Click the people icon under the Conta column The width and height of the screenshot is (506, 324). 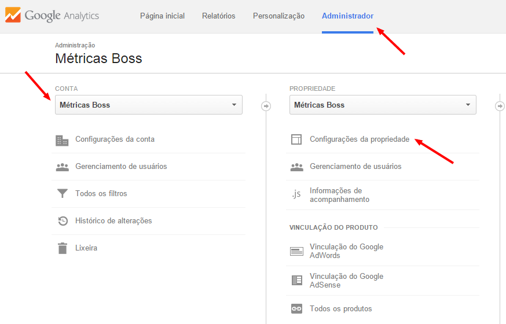[x=62, y=167]
